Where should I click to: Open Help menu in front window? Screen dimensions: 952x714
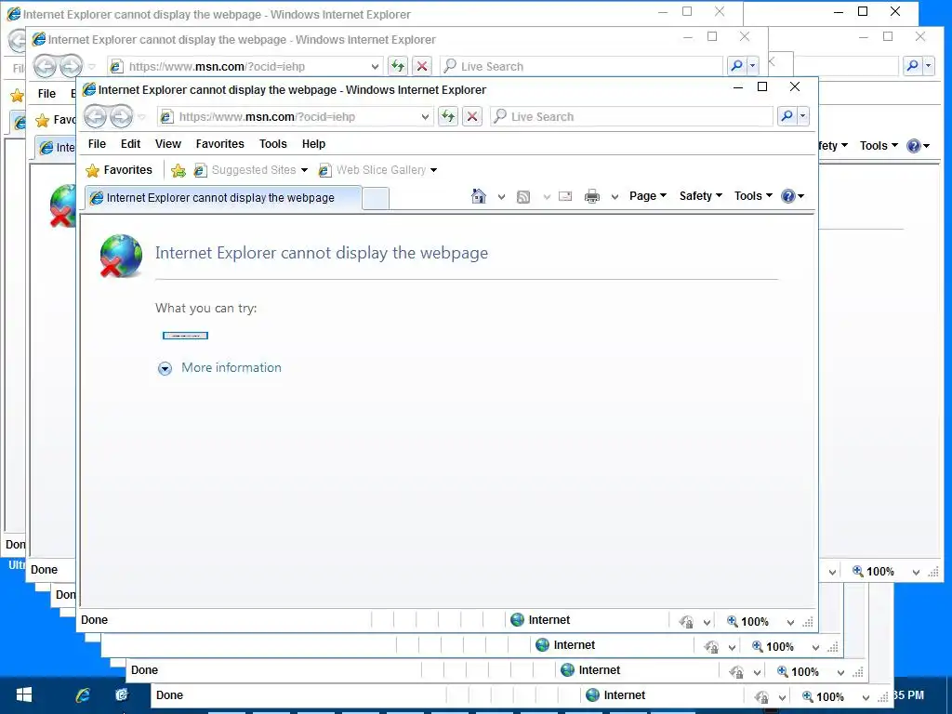(x=314, y=144)
